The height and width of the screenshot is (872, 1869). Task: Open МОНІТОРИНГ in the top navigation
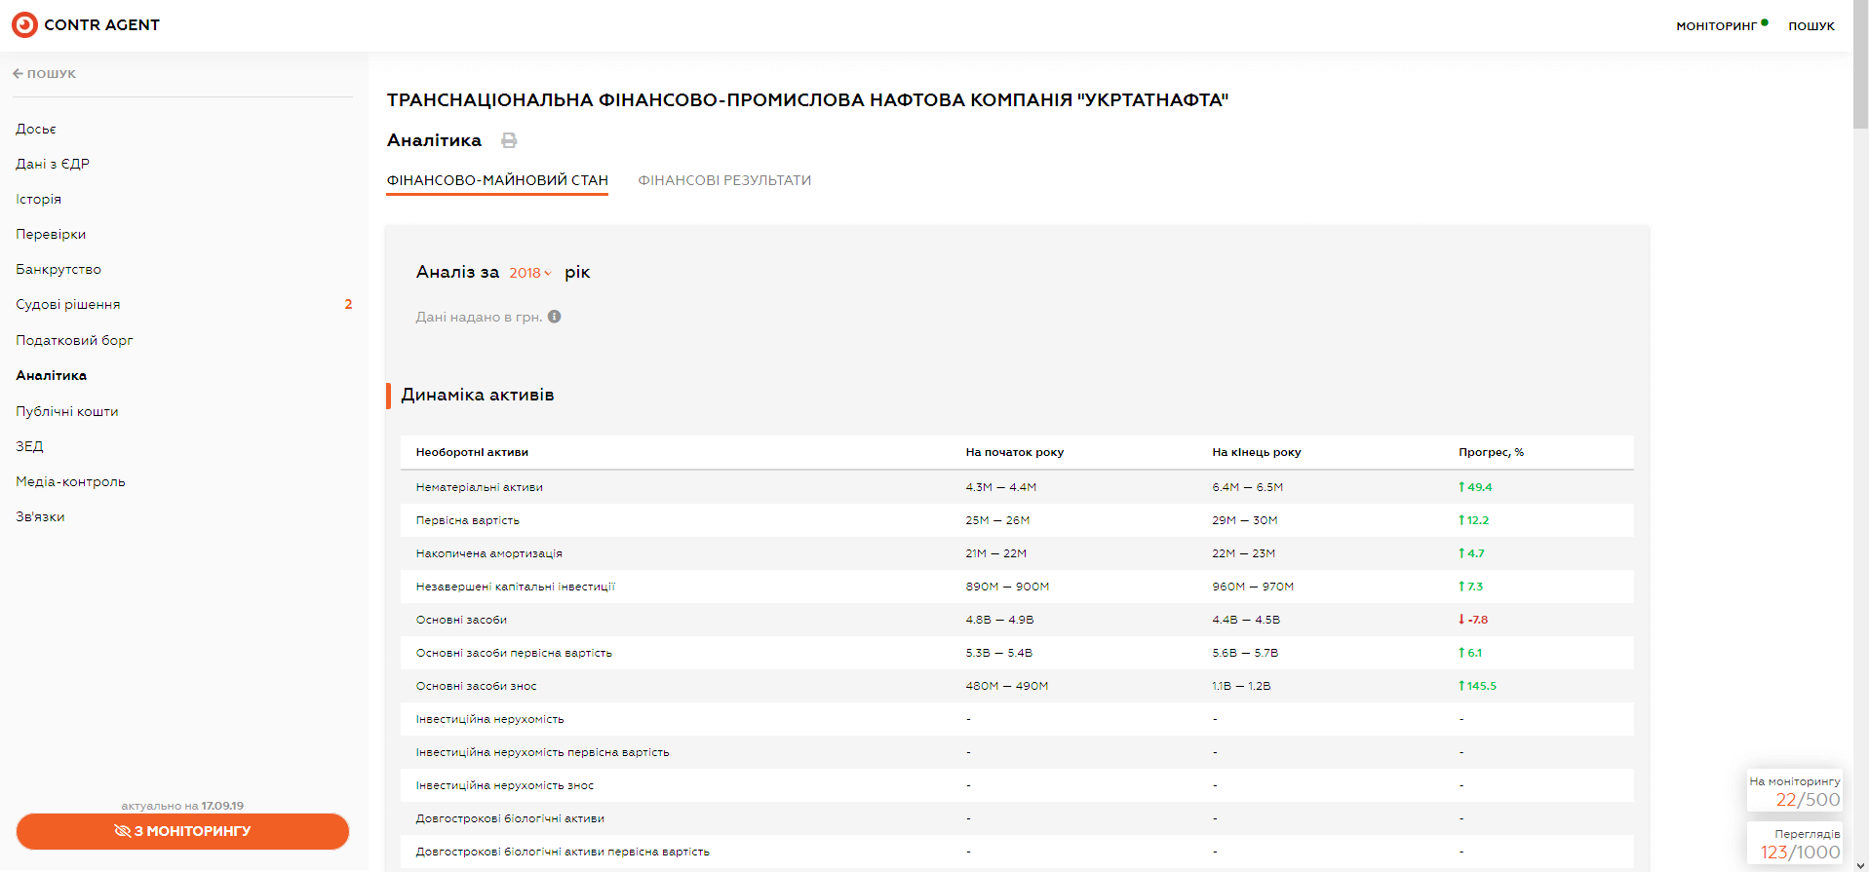1716,26
